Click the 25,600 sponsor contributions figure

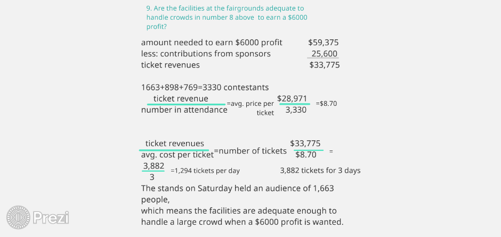324,54
